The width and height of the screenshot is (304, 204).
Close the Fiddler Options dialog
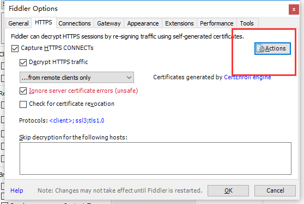[x=294, y=9]
